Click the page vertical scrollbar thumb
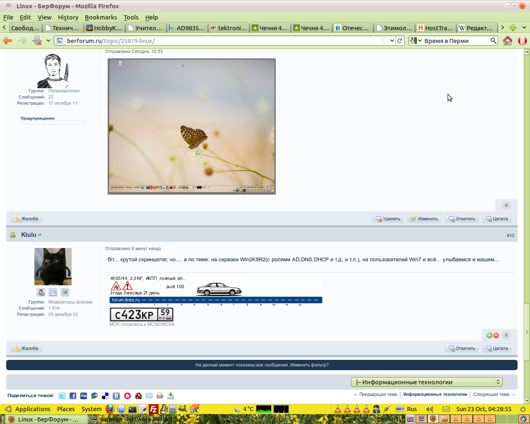This screenshot has width=530, height=424. pyautogui.click(x=527, y=331)
